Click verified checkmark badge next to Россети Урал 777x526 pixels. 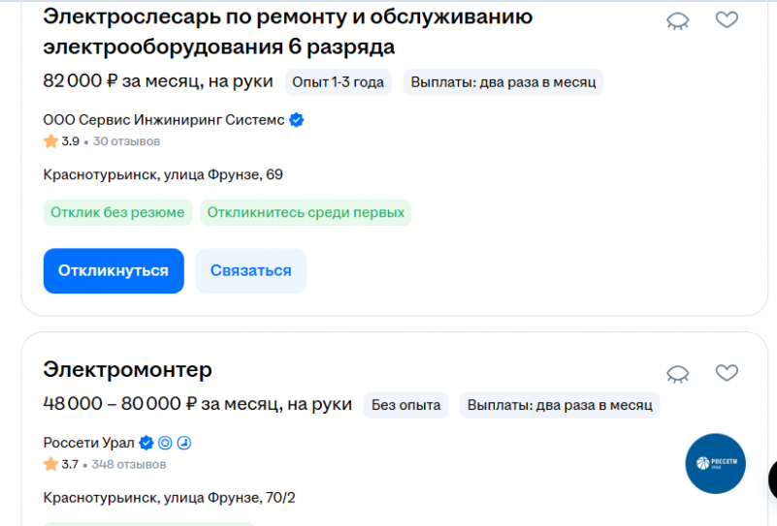pos(146,443)
